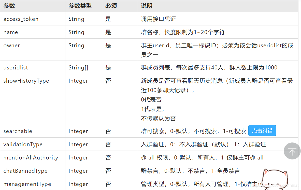The height and width of the screenshot is (190, 301).
Task: Click the useridlist parameter name
Action: tap(16, 68)
